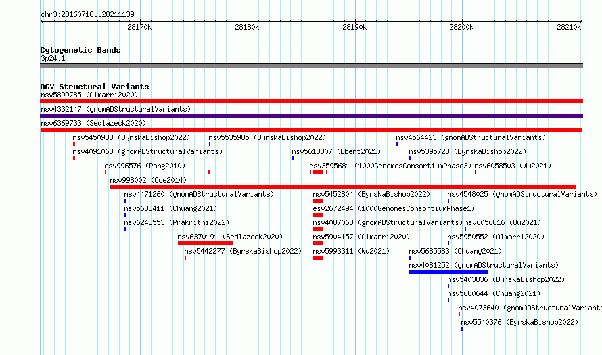Image resolution: width=602 pixels, height=355 pixels.
Task: Click the 3p24.1 band name text
Action: [x=53, y=58]
